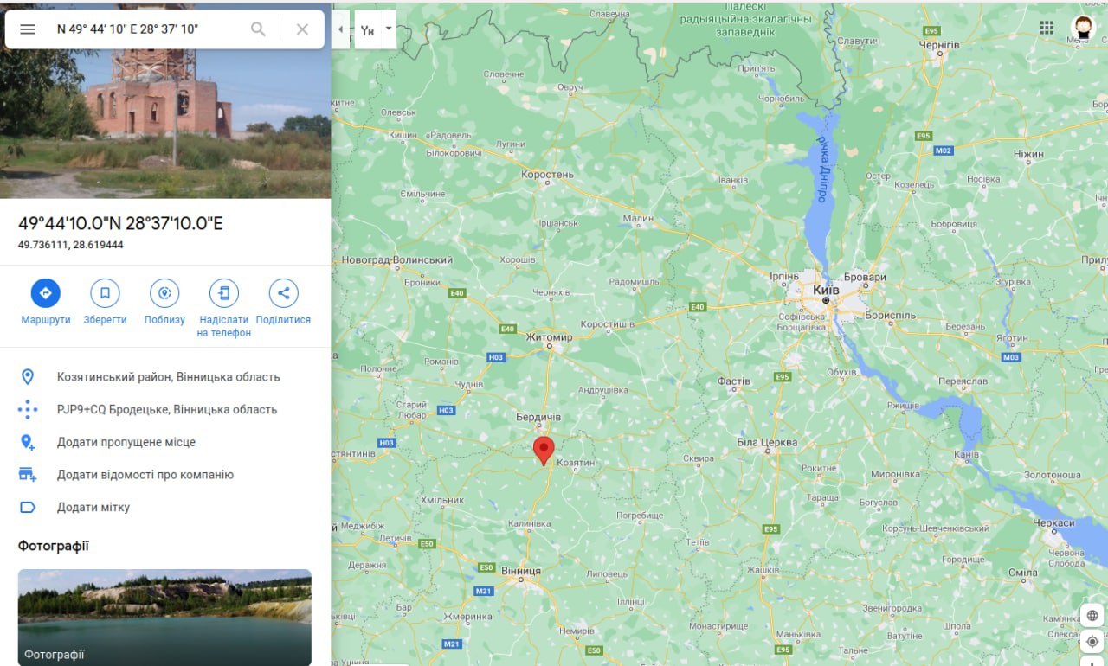Click the Маршрути directions icon
The width and height of the screenshot is (1108, 666).
coord(46,293)
